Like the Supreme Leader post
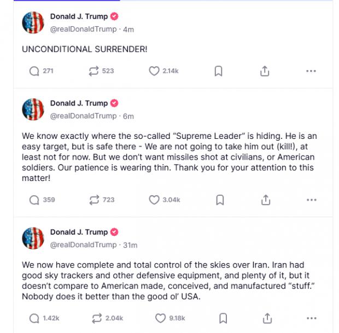Viewport: 339px width, 333px height. pyautogui.click(x=154, y=200)
